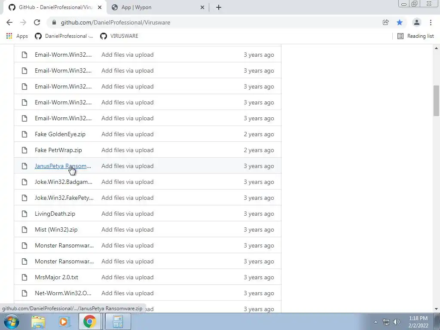Viewport: 440px width, 330px height.
Task: Open the VIRUSWARE bookmark
Action: (x=119, y=36)
